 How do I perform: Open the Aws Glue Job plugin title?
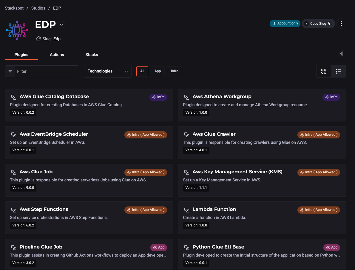[x=36, y=172]
